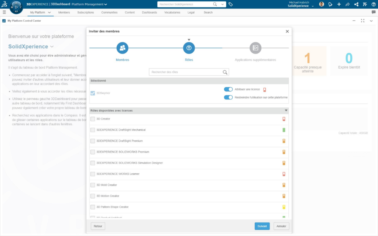
Task: Open the help question mark icon
Action: (374, 4)
